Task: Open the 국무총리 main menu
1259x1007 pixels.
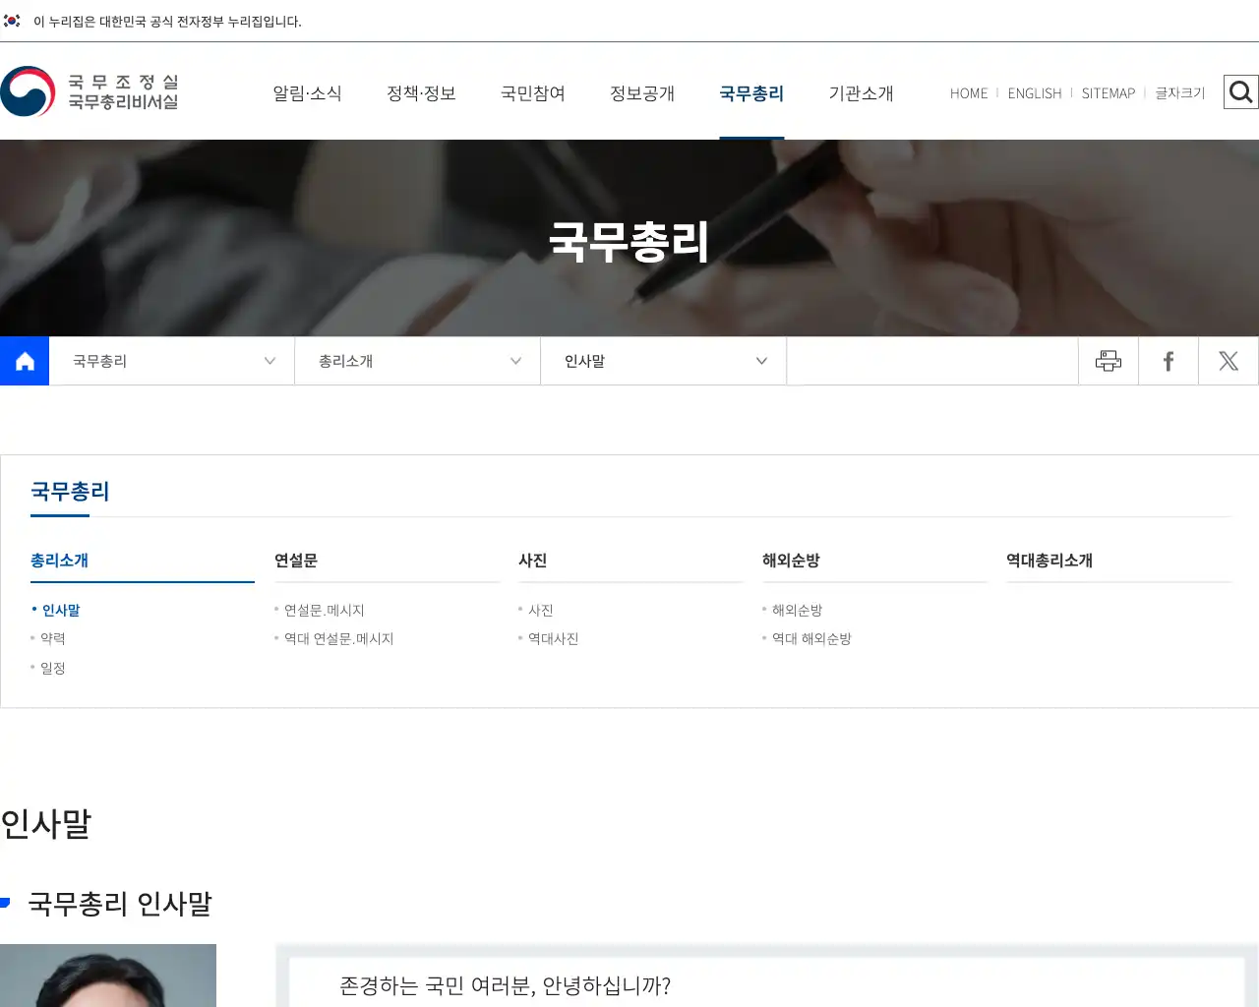Action: pyautogui.click(x=751, y=93)
